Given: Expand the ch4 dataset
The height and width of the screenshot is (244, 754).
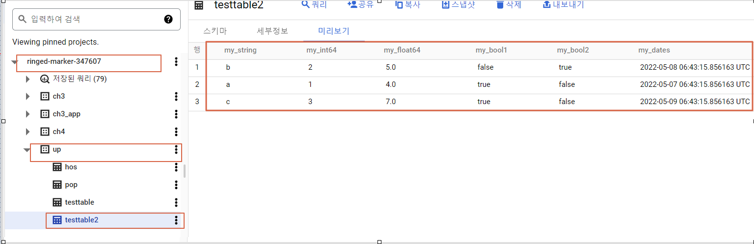Looking at the screenshot, I should [x=28, y=132].
